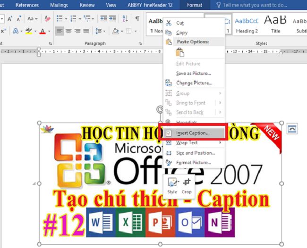Viewport: 307px width, 248px height.
Task: Click the picture rotation handle
Action: click(x=160, y=109)
